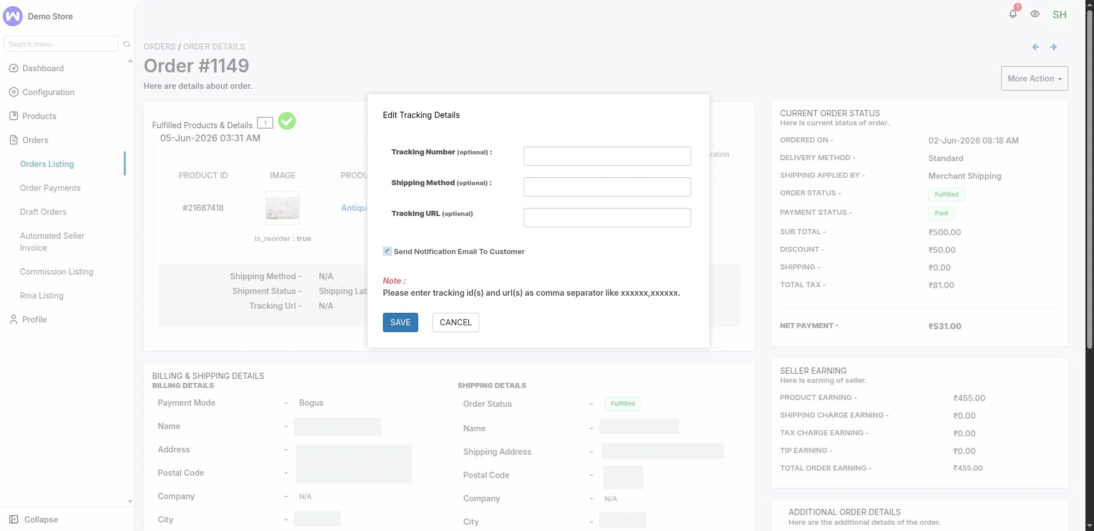Click the ORDERS breadcrumb link

tap(160, 47)
